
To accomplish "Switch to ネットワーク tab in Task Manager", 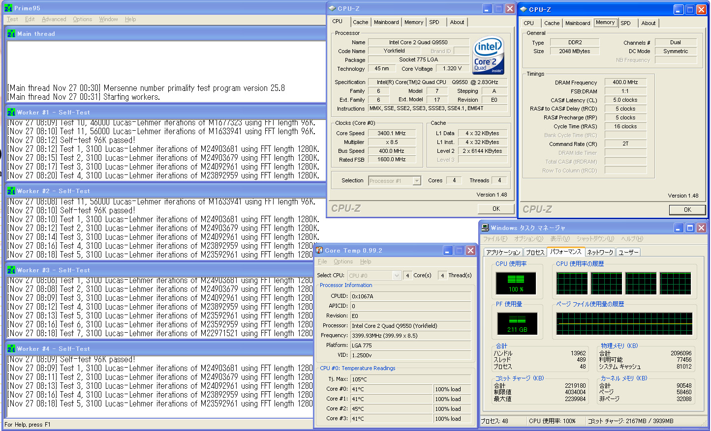I will (600, 252).
